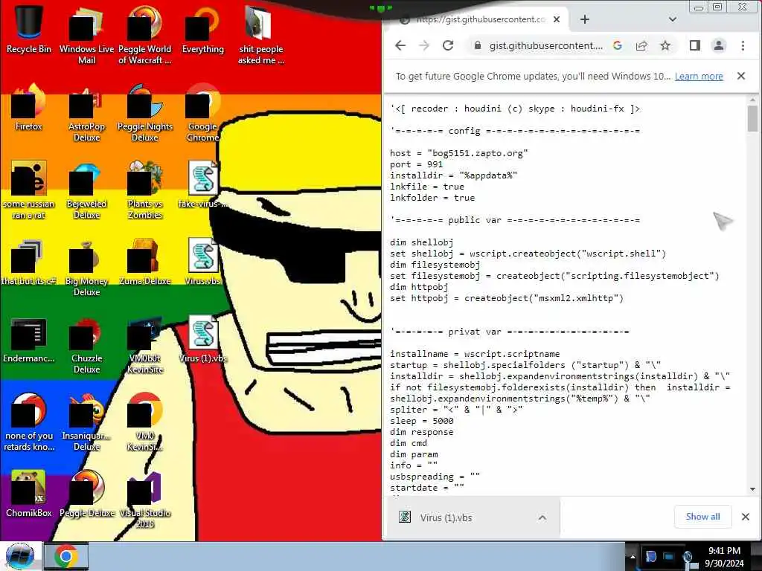Open ChomikBox desktop shortcut
The image size is (762, 571).
(29, 494)
